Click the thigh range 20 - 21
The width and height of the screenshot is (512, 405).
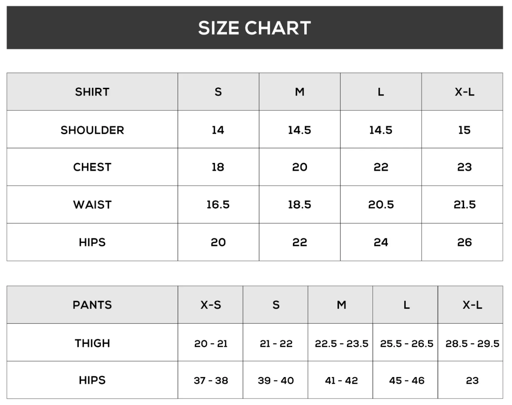point(211,343)
